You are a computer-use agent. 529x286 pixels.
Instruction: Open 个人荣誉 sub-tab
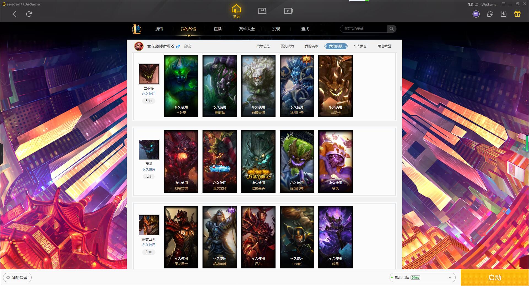tap(360, 46)
